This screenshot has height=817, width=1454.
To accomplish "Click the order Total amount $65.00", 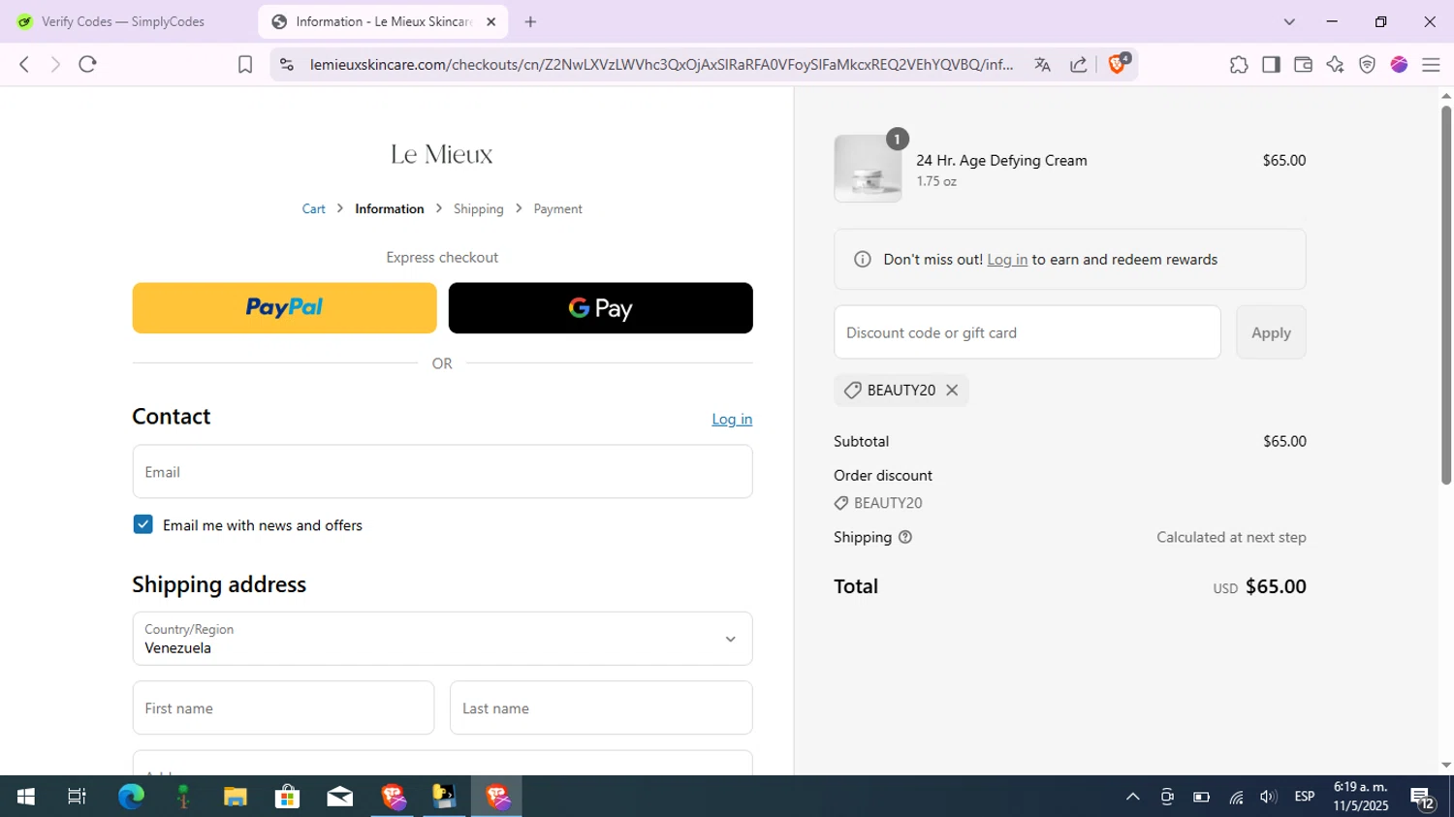I will coord(1276,586).
